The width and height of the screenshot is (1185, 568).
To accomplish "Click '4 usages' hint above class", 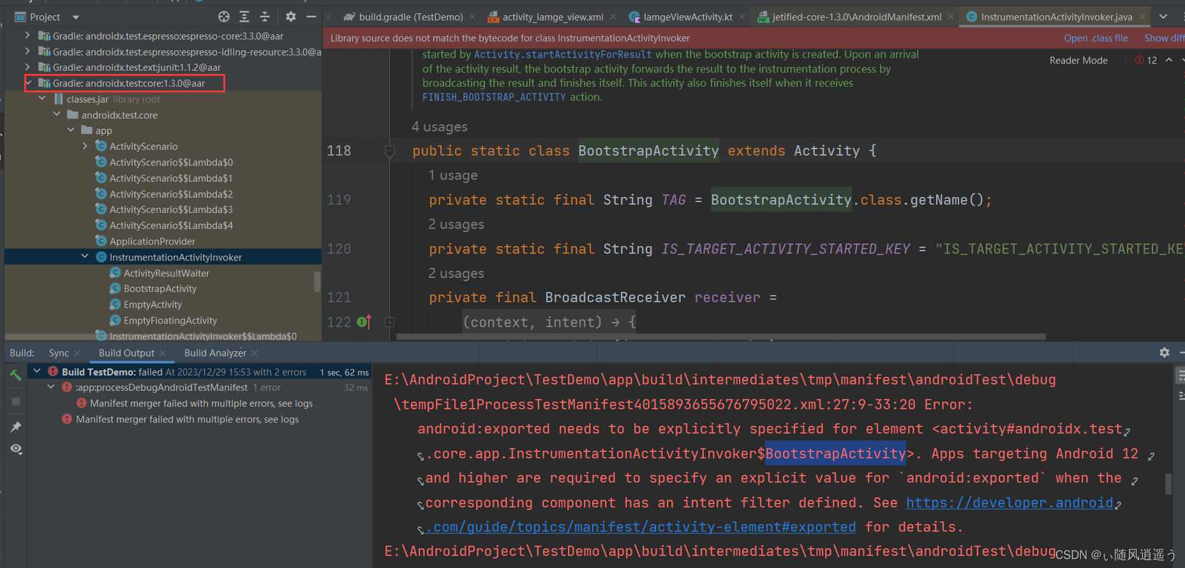I will point(440,126).
